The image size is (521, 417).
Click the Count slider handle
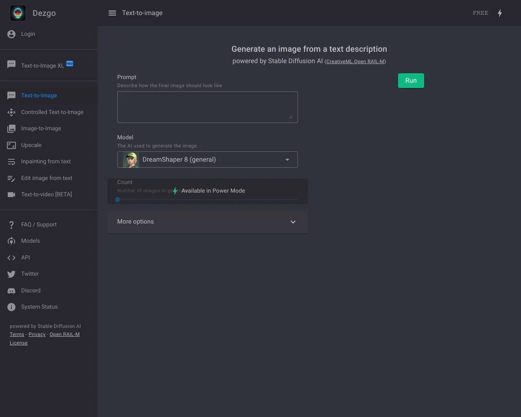click(x=118, y=200)
